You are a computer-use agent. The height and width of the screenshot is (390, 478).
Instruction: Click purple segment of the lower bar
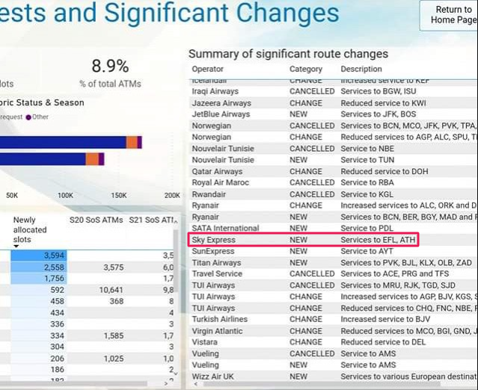[x=102, y=159]
